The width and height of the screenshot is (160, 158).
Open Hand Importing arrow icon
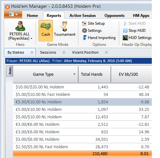(85, 38)
